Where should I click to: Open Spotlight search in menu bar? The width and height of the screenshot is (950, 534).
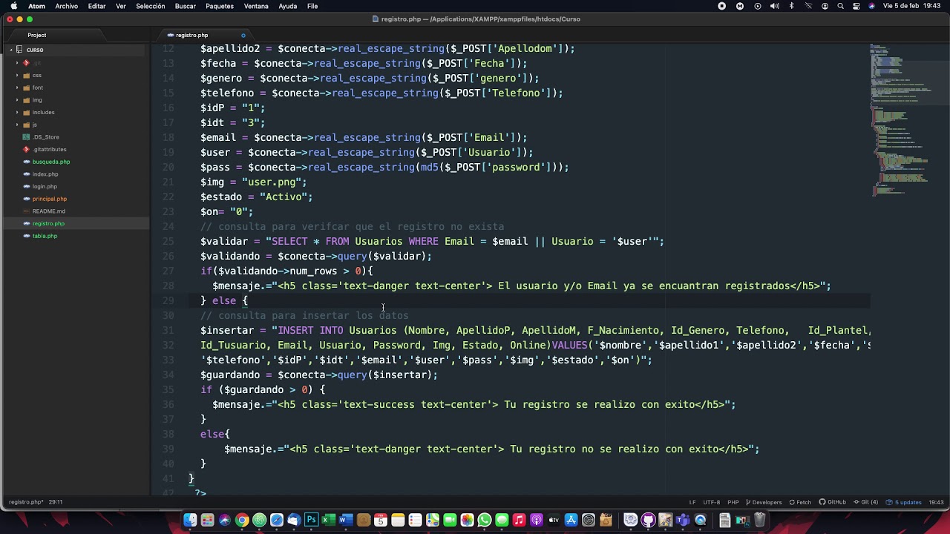point(841,6)
